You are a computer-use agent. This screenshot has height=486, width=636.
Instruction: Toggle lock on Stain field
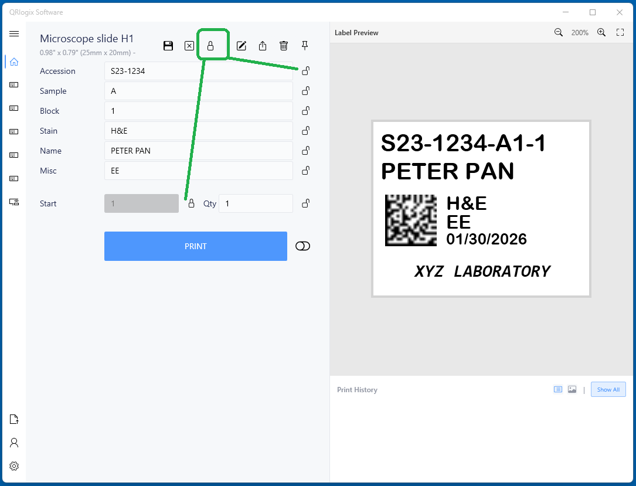click(x=305, y=131)
